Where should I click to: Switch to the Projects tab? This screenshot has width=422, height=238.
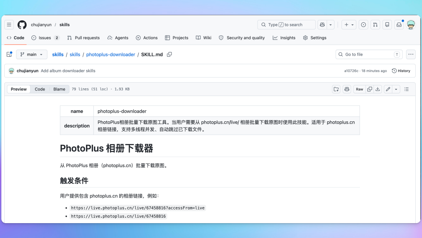[x=177, y=38]
